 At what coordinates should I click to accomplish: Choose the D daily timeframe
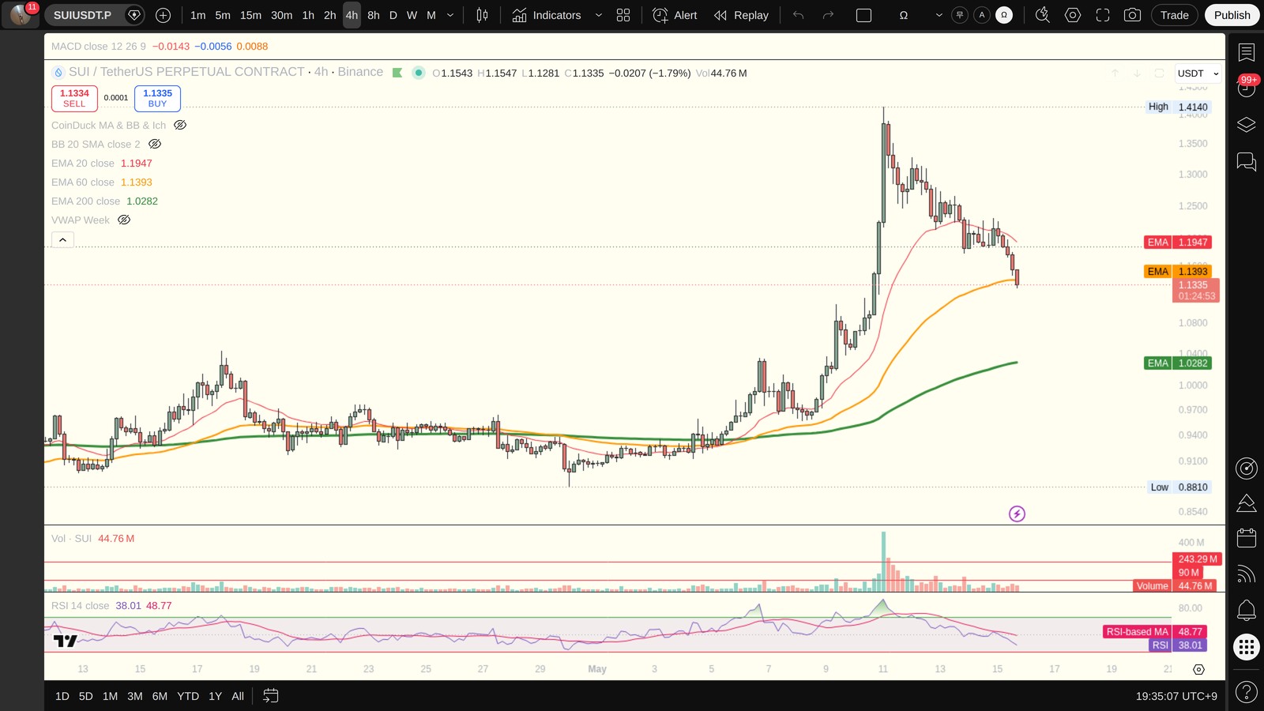pyautogui.click(x=393, y=15)
